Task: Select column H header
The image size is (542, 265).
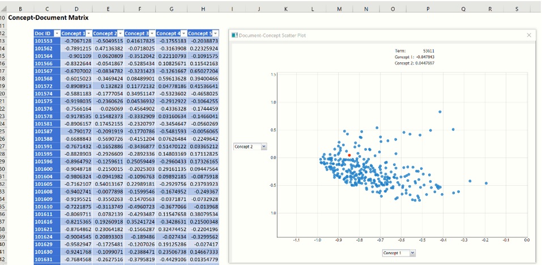Action: (203, 9)
